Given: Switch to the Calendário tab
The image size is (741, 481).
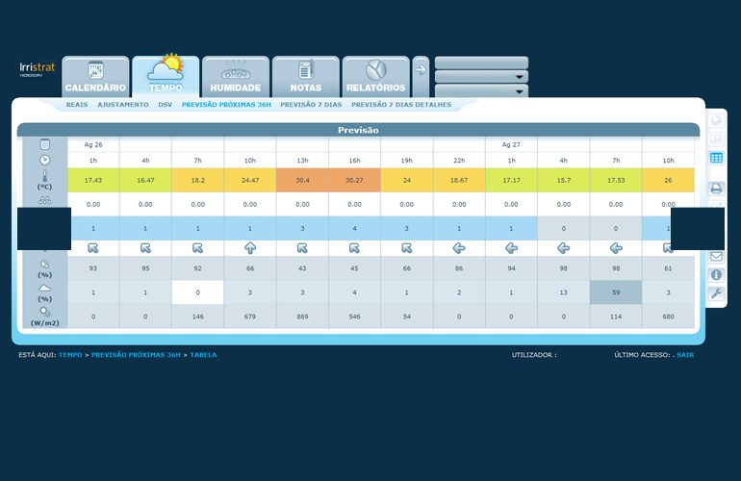Looking at the screenshot, I should pos(95,77).
